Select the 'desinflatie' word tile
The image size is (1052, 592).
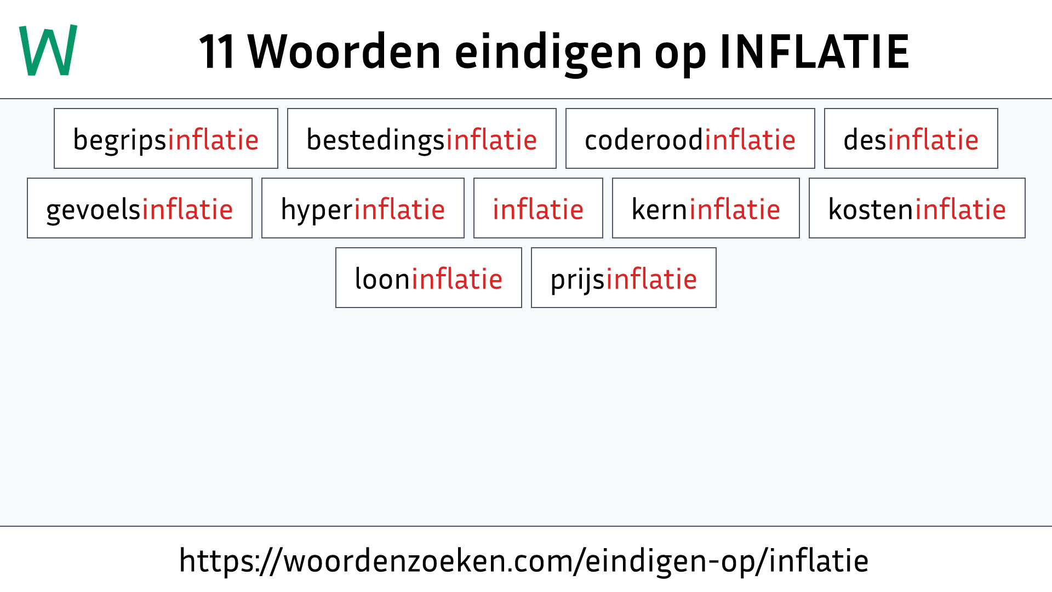pyautogui.click(x=911, y=138)
